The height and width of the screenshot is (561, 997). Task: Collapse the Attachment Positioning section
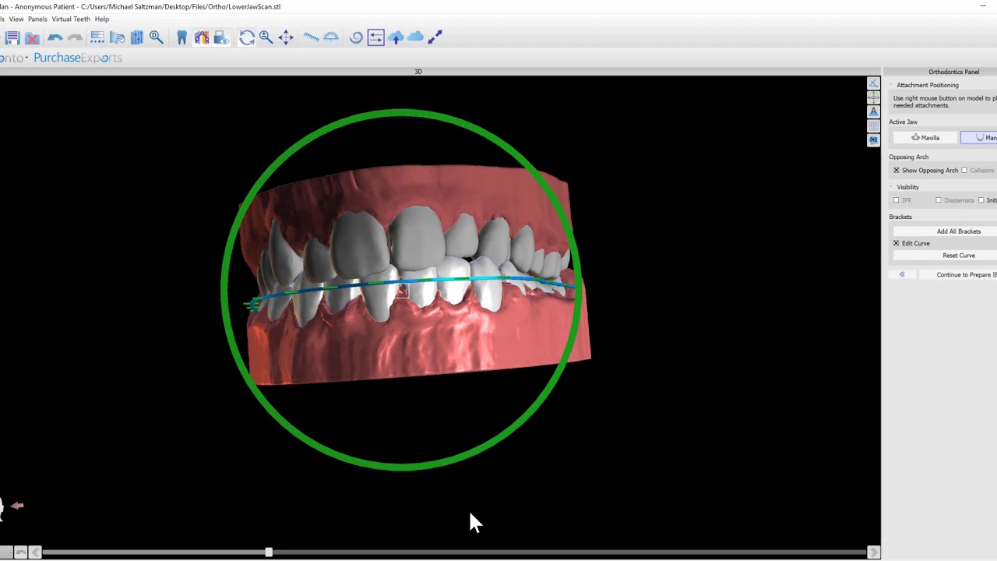click(891, 85)
